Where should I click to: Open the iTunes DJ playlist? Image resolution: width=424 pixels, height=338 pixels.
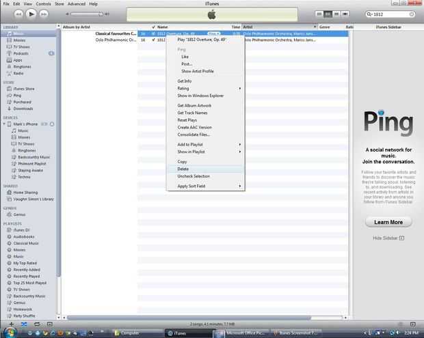coord(21,230)
